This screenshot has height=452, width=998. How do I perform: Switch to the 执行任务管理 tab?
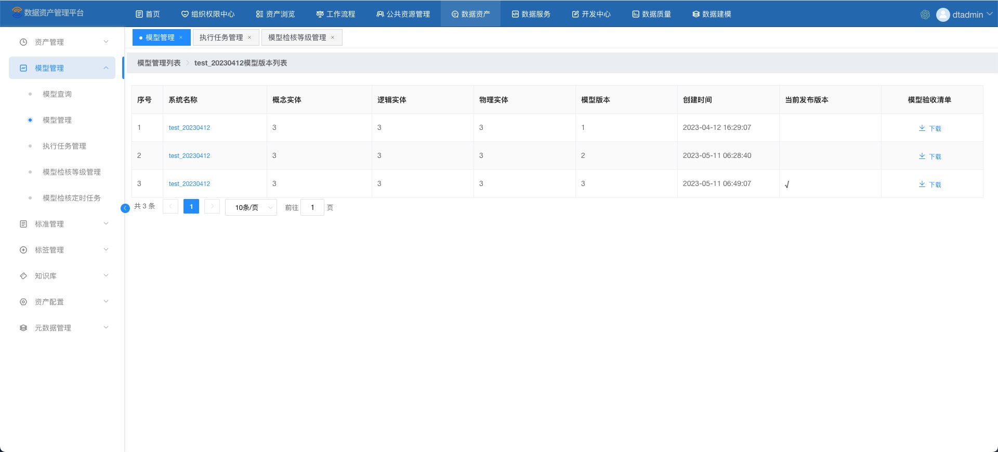(221, 37)
